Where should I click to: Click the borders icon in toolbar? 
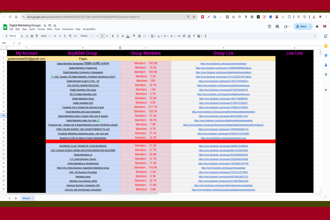[139, 36]
